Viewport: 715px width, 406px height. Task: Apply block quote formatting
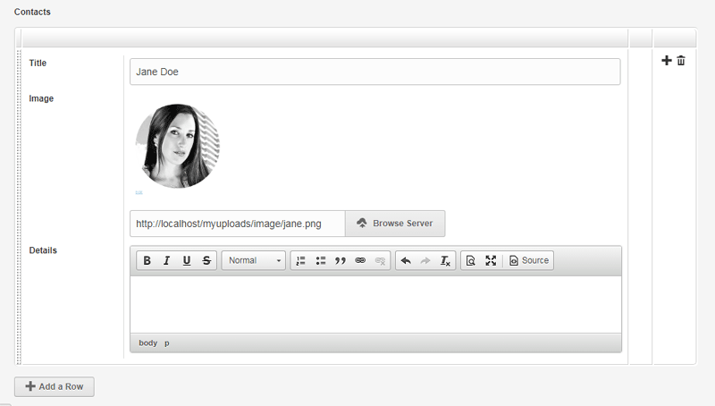(341, 260)
